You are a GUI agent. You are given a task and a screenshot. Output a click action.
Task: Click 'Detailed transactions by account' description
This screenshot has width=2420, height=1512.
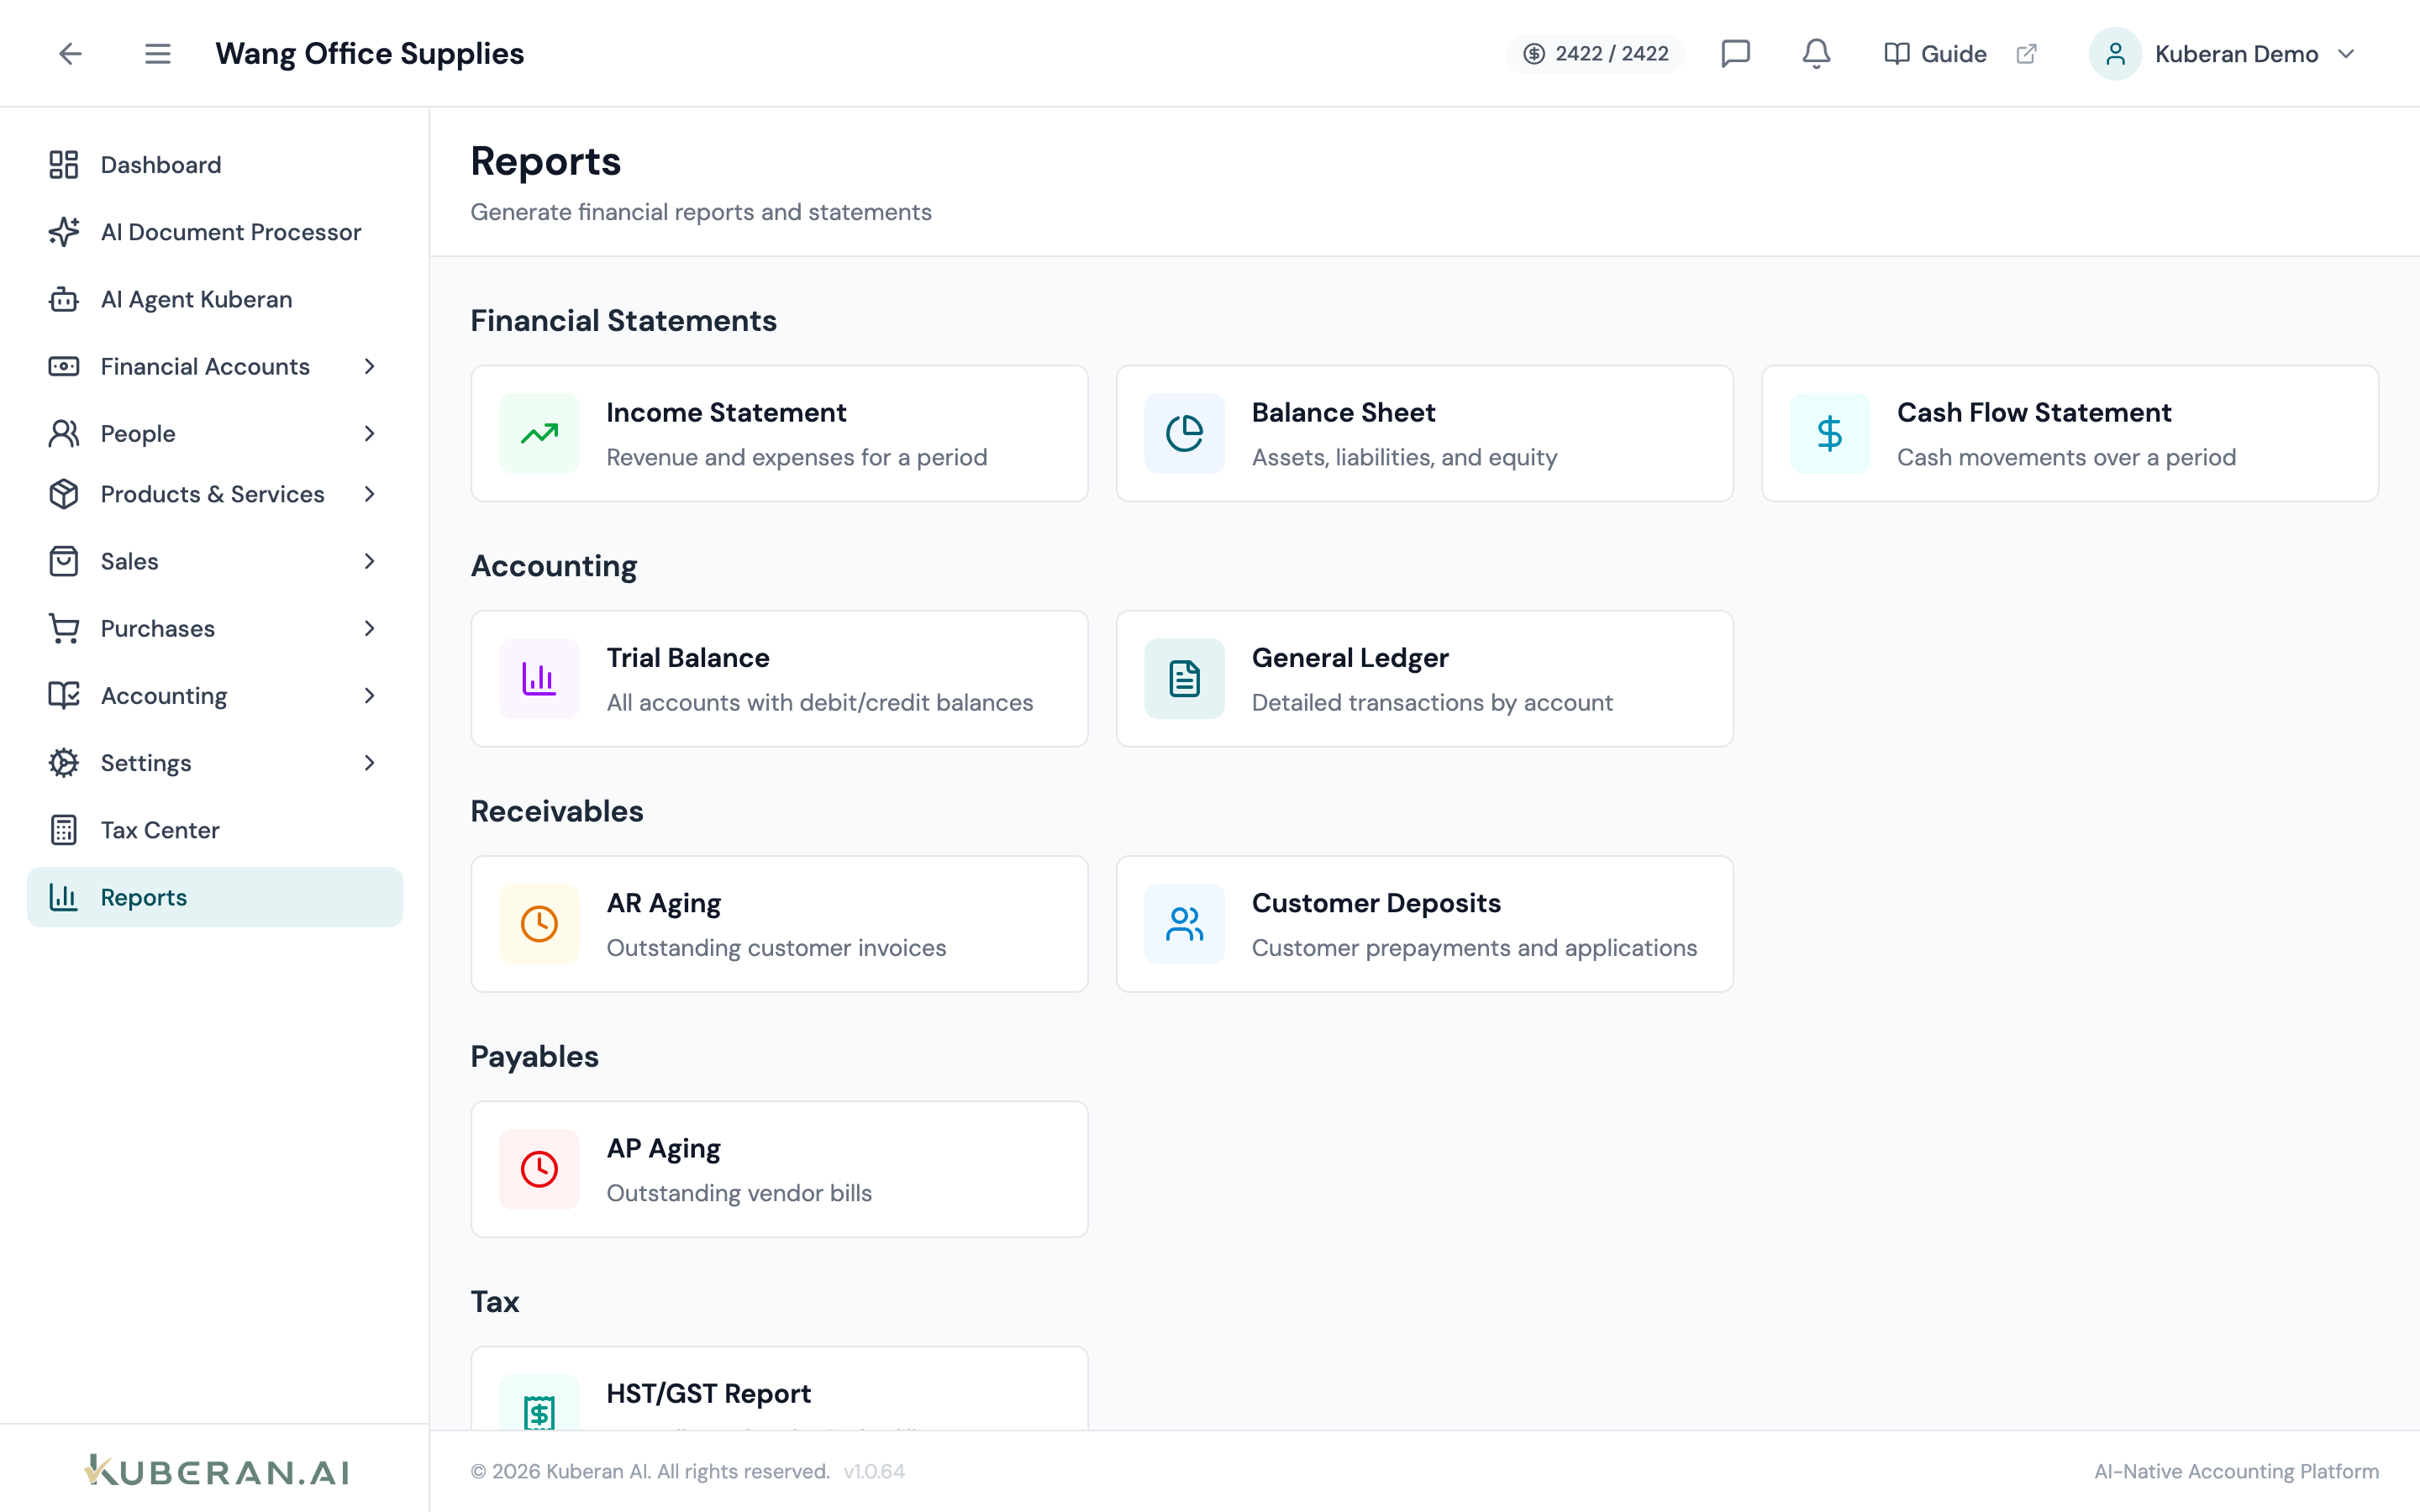tap(1432, 703)
